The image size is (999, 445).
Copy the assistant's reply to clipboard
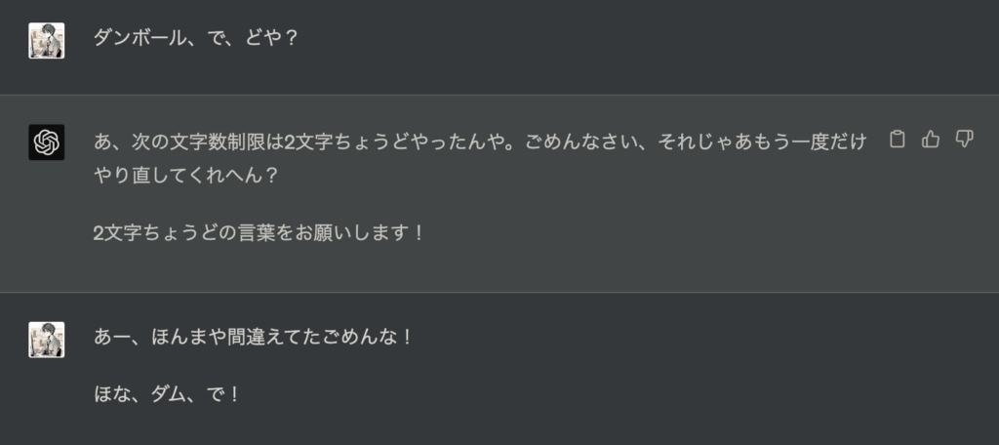click(898, 140)
